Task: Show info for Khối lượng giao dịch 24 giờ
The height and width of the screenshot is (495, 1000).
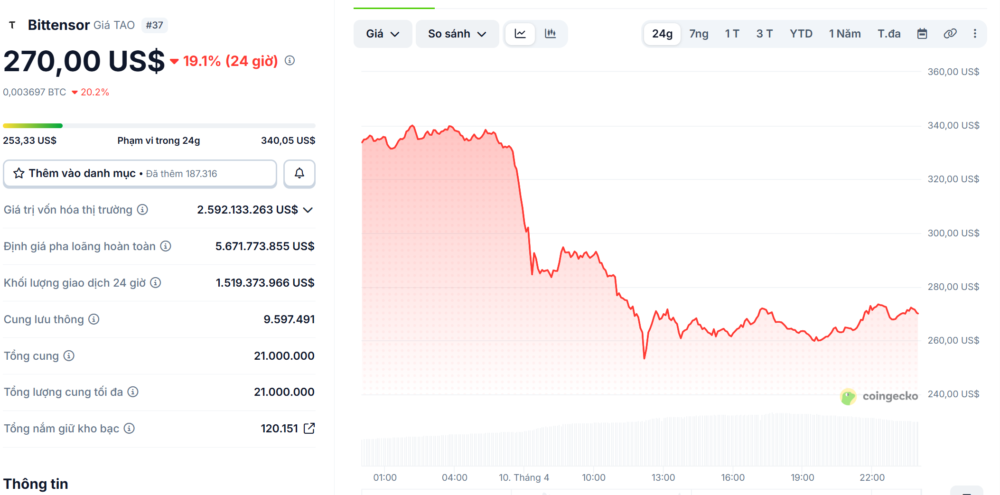Action: [156, 283]
